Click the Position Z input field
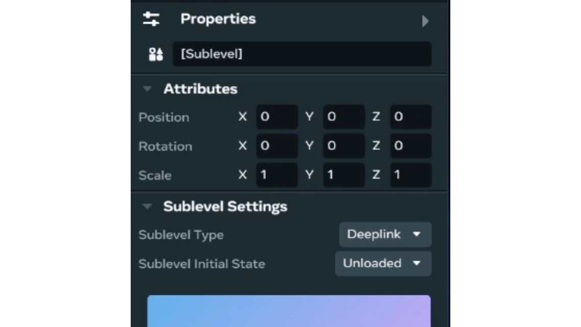 (x=410, y=117)
